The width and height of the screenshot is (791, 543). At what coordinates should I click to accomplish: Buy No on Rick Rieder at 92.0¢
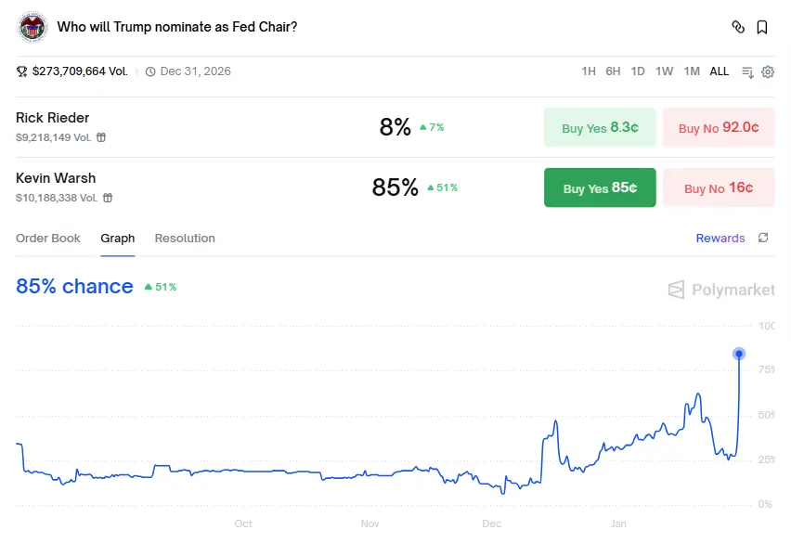pyautogui.click(x=719, y=127)
